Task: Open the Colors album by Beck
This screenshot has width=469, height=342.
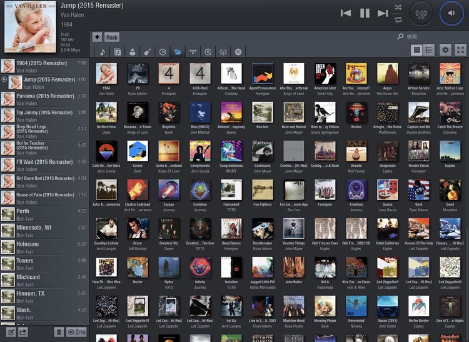Action: (138, 151)
